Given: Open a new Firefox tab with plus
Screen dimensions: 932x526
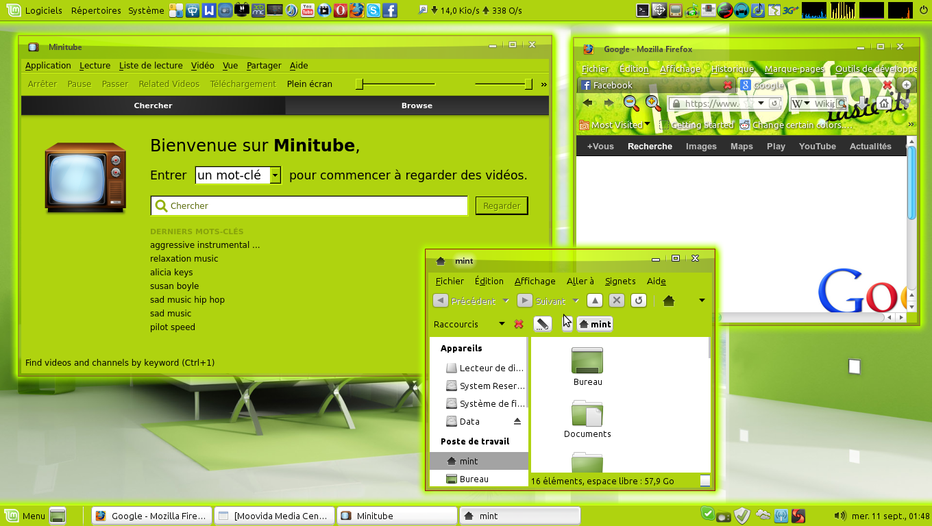Looking at the screenshot, I should pyautogui.click(x=907, y=85).
